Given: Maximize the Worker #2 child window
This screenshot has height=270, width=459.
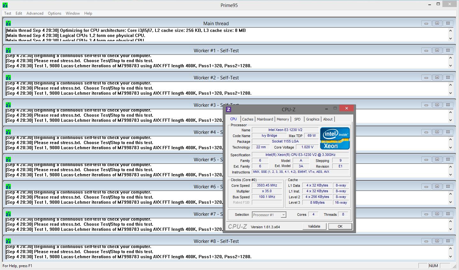Looking at the screenshot, I should (437, 77).
